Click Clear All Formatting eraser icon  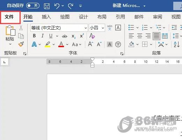[92, 36]
